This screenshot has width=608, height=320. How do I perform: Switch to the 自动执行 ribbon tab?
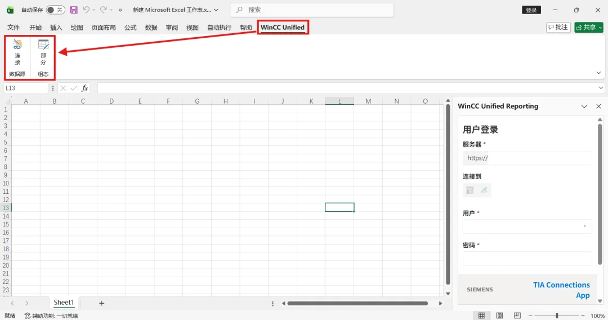point(219,27)
